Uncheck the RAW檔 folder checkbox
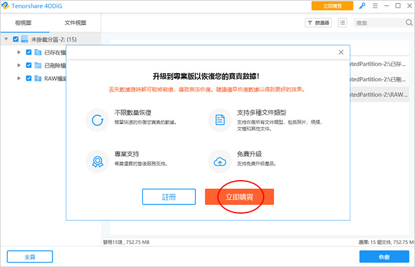Screen dimensions: 415x268 pos(29,78)
